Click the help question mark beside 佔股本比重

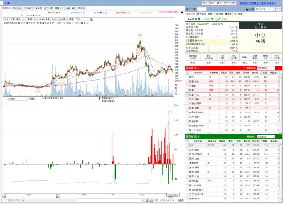(208, 48)
